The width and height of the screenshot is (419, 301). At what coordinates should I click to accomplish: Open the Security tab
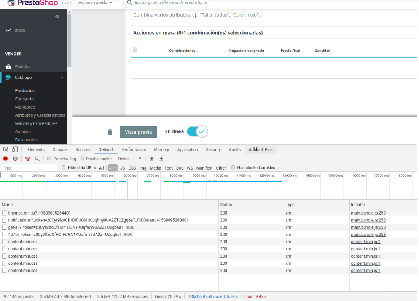tap(213, 150)
